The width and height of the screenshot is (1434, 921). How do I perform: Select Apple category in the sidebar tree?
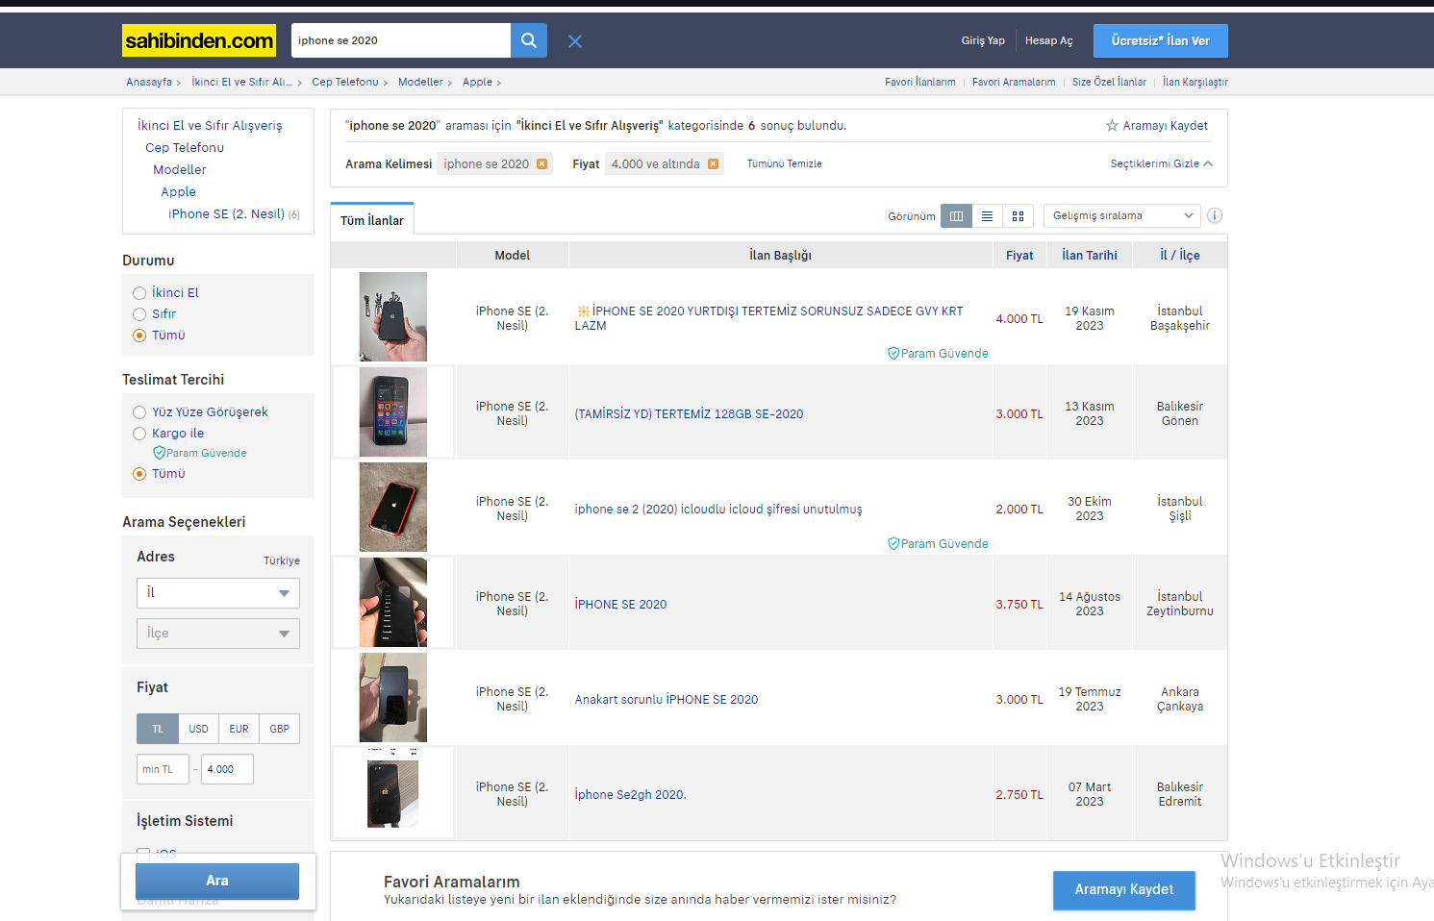coord(178,192)
